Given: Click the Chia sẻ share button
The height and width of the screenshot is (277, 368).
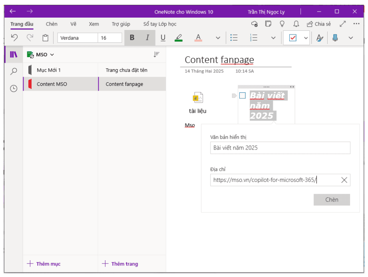Looking at the screenshot, I should pyautogui.click(x=319, y=24).
